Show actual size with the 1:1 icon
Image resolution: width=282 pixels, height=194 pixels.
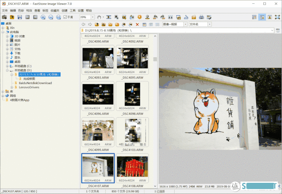(58, 17)
